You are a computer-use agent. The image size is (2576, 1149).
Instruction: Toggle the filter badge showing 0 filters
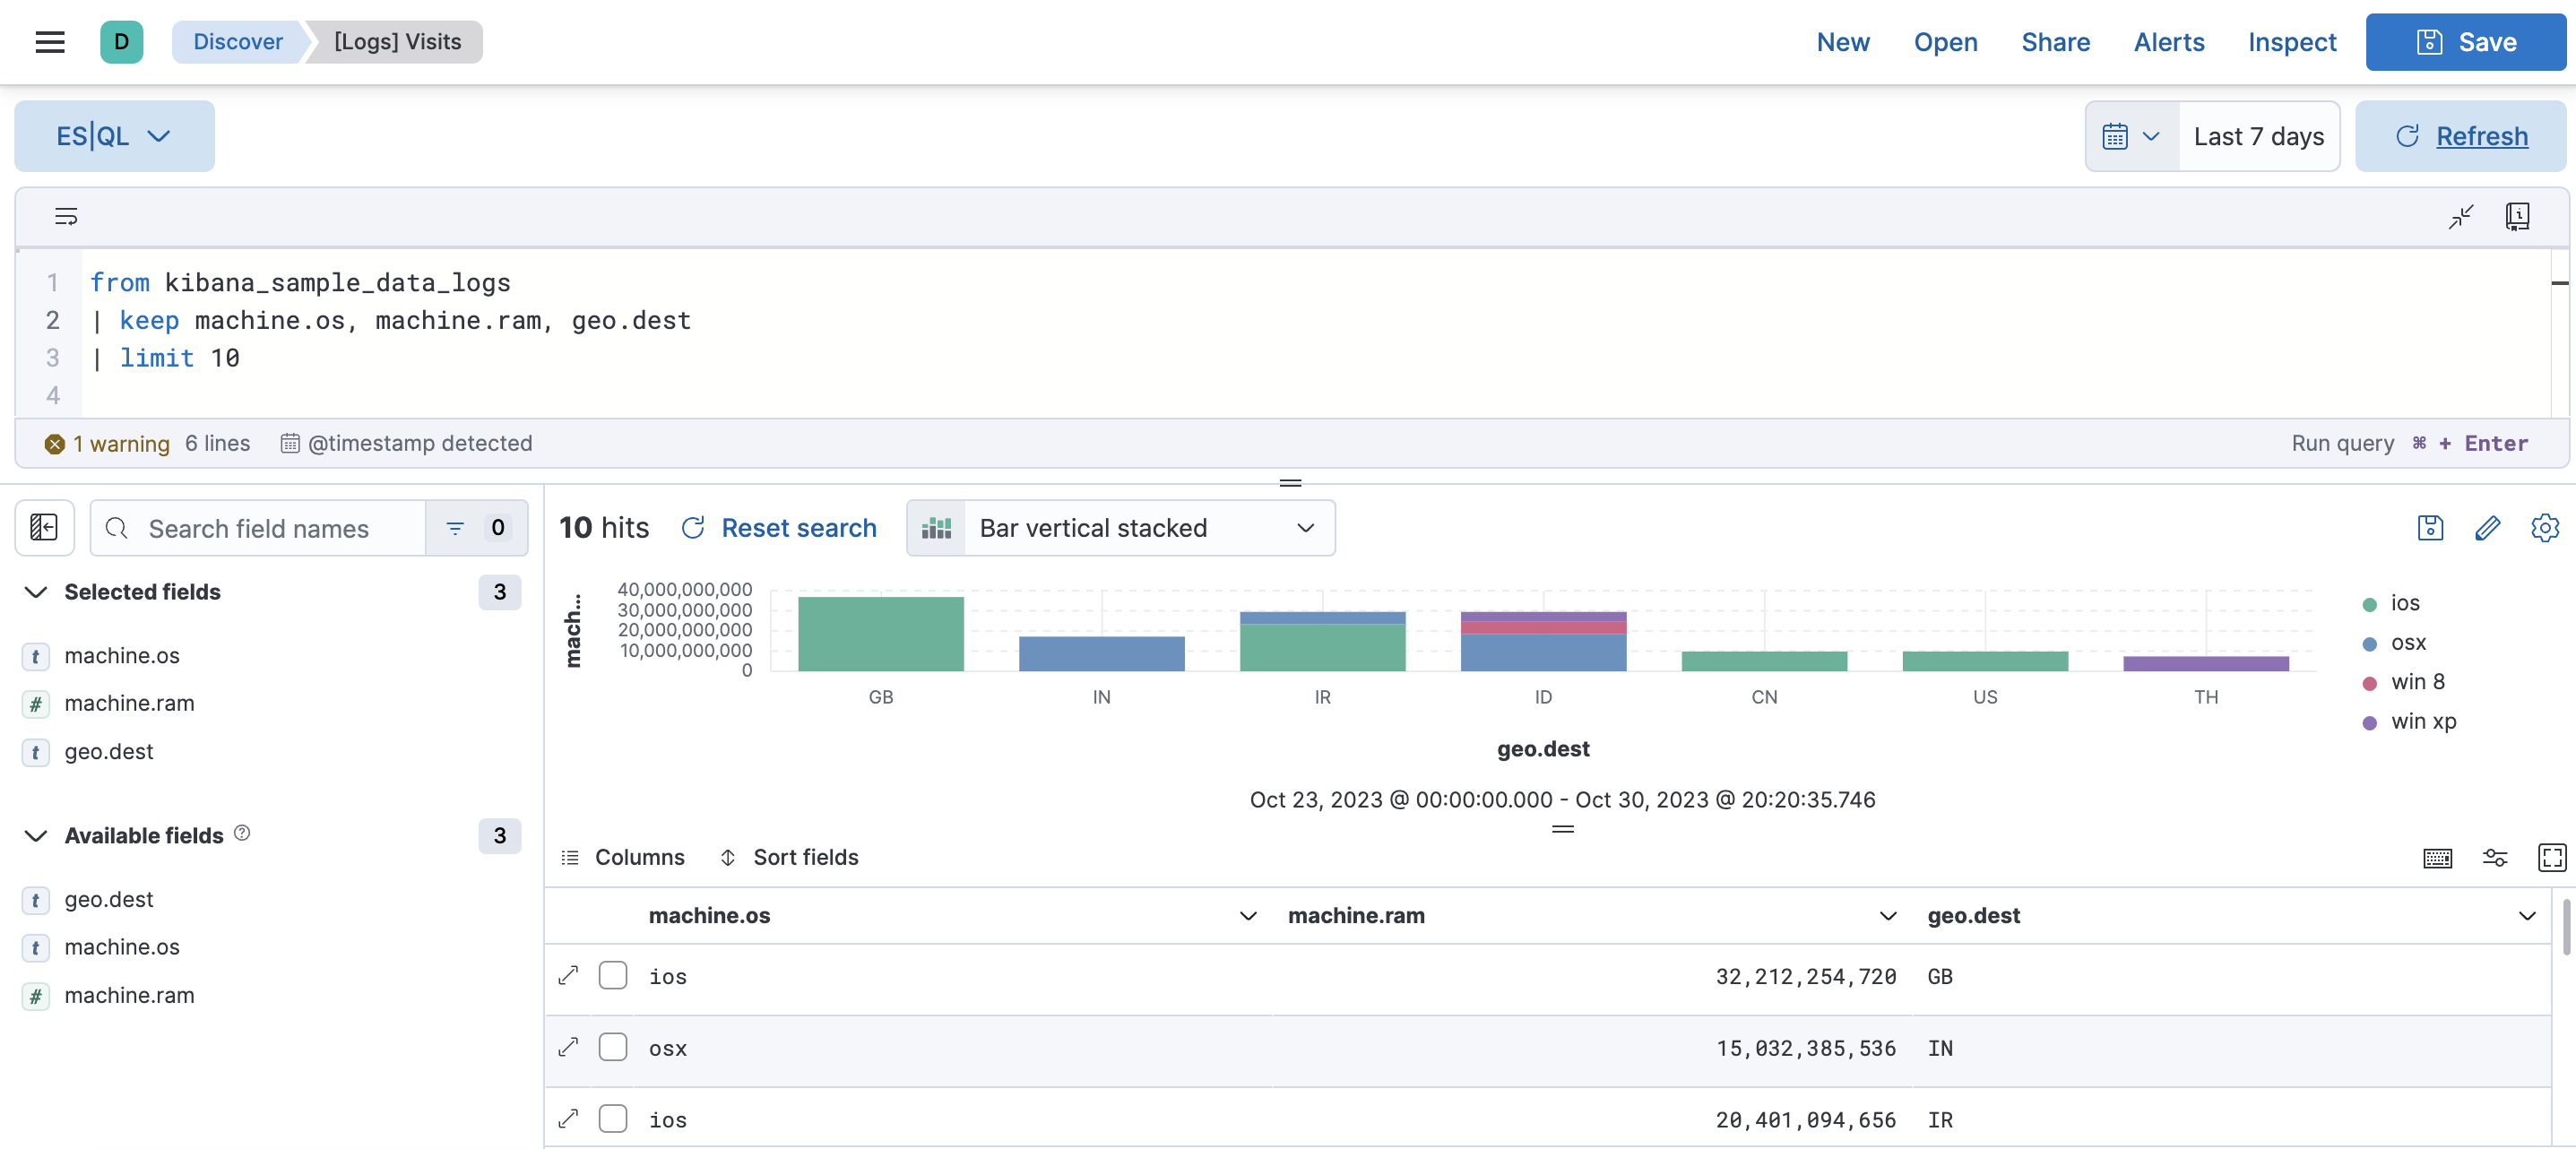click(475, 528)
